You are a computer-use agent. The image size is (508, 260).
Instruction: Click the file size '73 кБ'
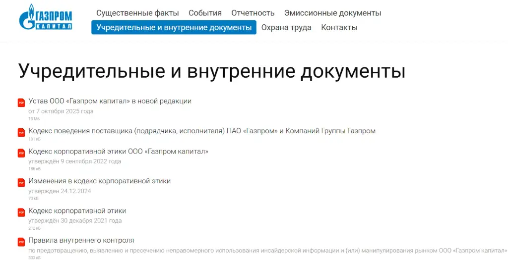click(33, 199)
